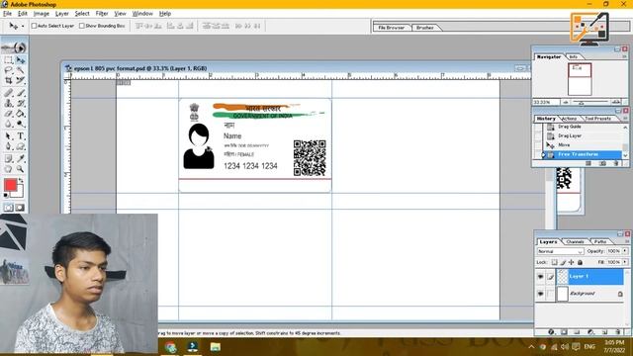
Task: Select the Hand tool
Action: pyautogui.click(x=8, y=169)
